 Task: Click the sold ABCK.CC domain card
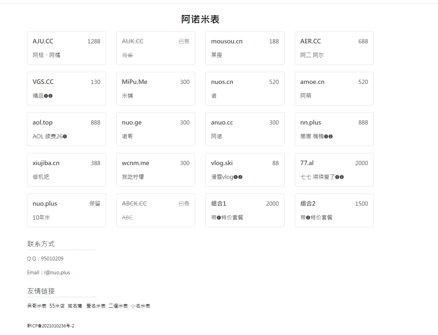click(156, 210)
